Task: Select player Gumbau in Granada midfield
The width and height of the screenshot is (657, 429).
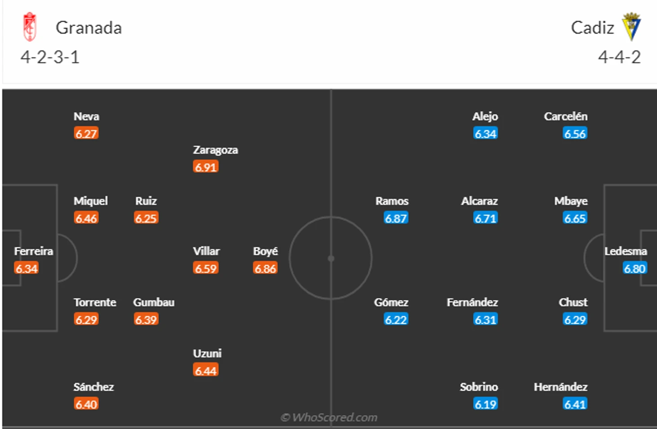Action: coord(154,303)
